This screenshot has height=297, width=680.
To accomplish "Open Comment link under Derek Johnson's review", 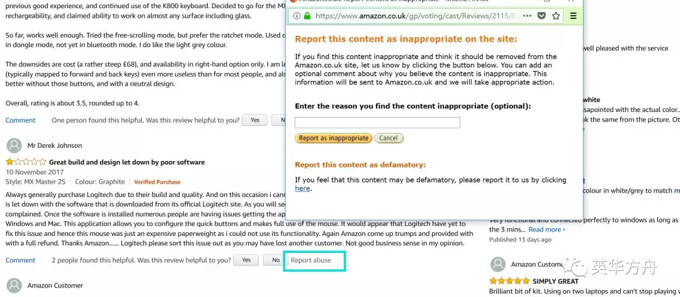I will [x=20, y=260].
